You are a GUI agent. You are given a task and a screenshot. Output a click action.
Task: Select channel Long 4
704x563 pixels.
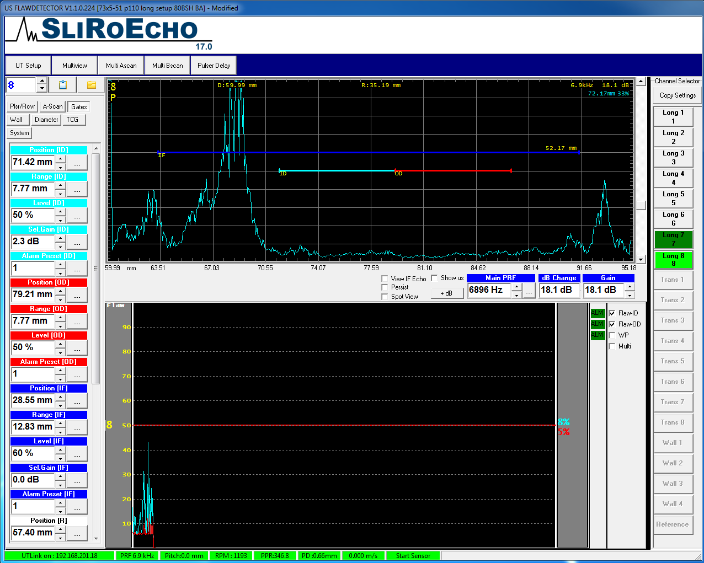pos(673,178)
